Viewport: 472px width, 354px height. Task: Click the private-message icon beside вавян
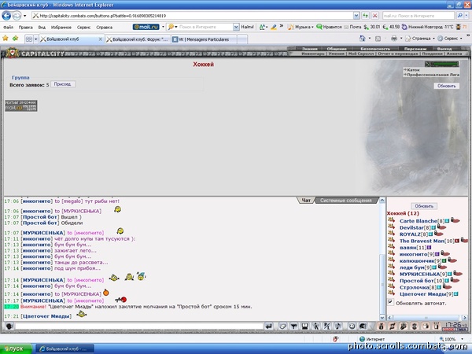(x=391, y=246)
